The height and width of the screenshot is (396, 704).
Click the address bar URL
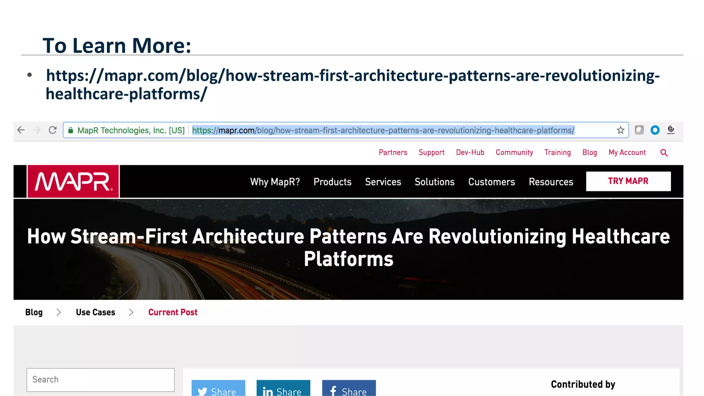click(x=383, y=131)
